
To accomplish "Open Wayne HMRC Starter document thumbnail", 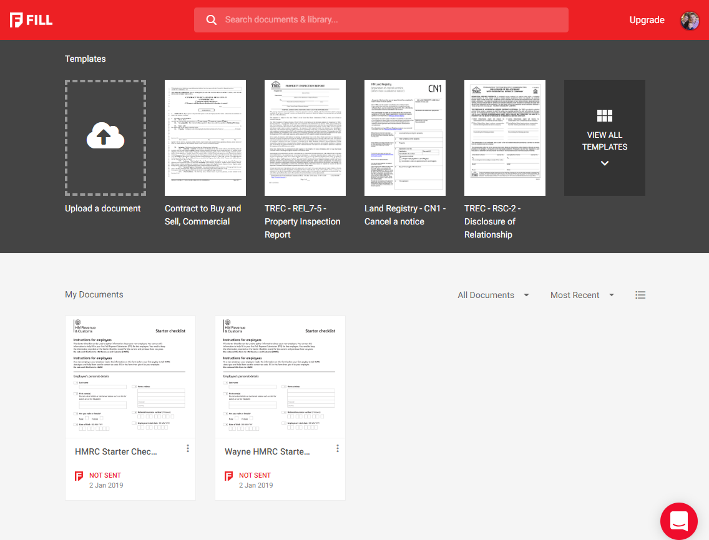I will [x=280, y=377].
